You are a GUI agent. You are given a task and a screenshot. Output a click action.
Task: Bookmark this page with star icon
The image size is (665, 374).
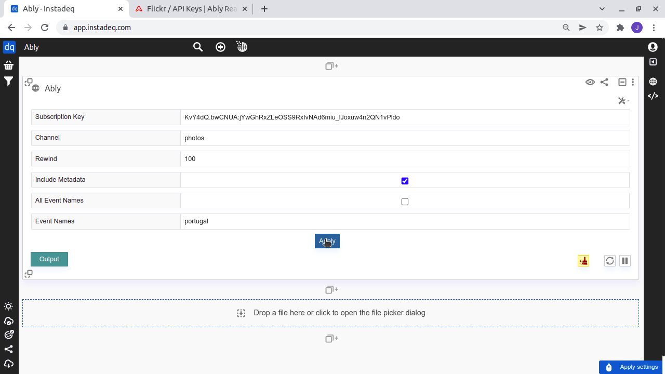[x=600, y=28]
